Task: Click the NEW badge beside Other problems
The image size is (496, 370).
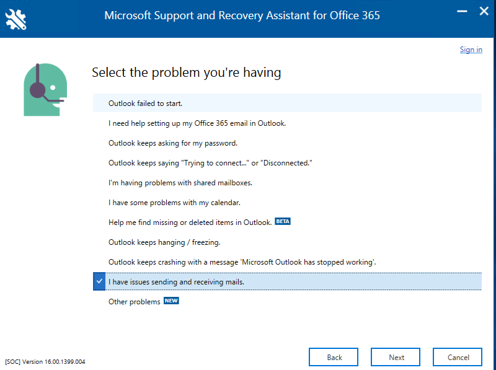Action: click(171, 301)
